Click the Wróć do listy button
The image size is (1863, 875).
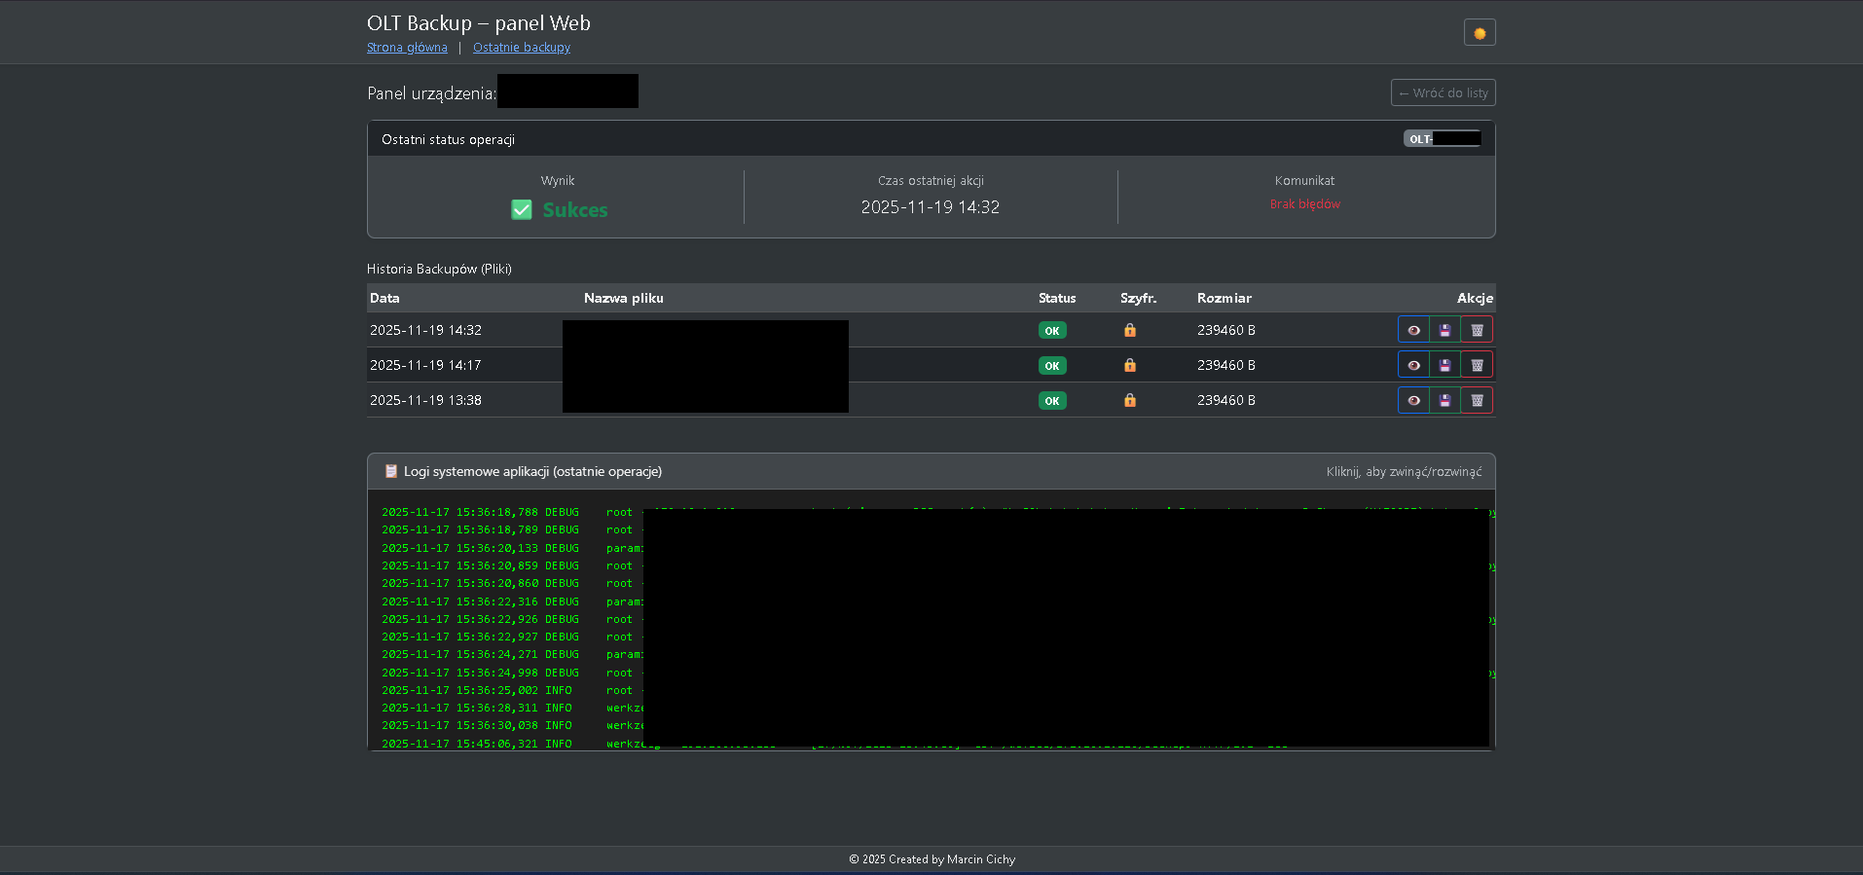[x=1443, y=92]
